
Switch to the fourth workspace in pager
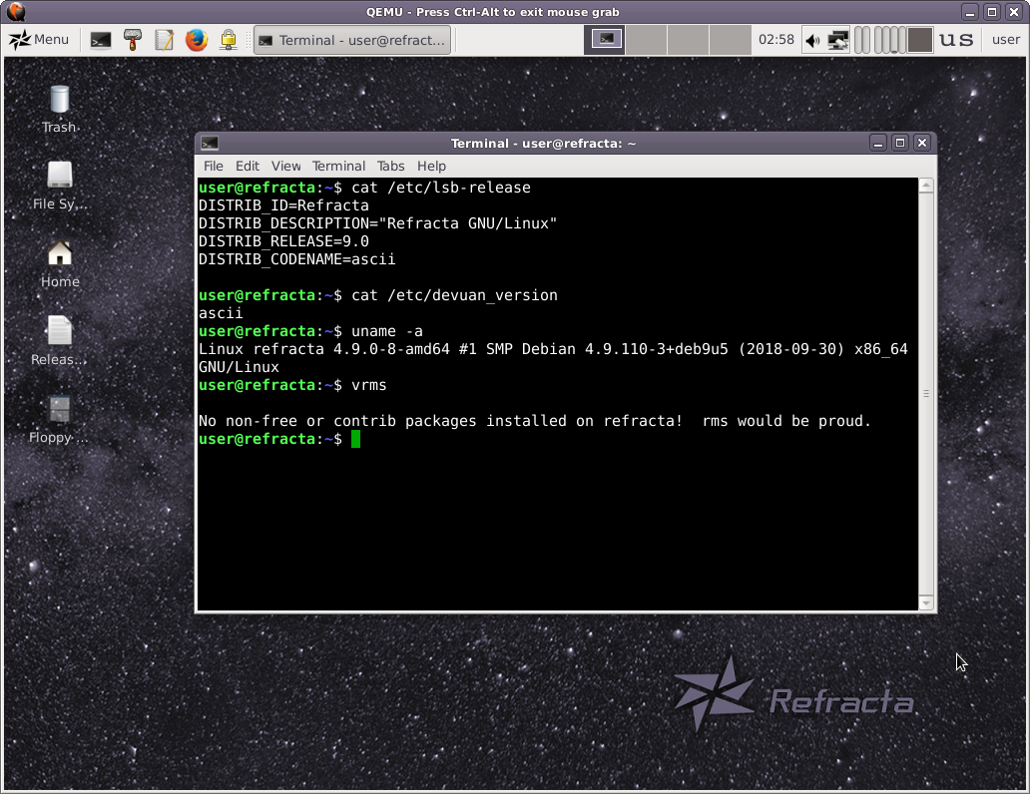[x=730, y=40]
